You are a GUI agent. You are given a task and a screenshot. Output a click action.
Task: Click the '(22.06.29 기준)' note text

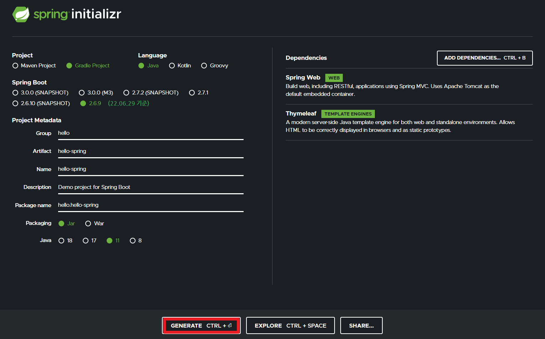coord(128,103)
